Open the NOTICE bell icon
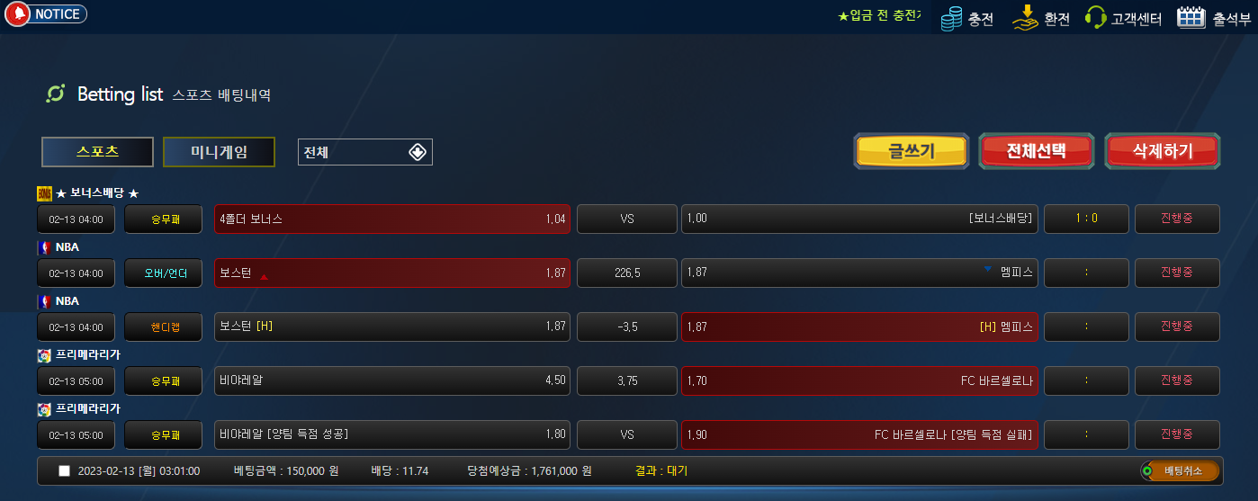 [17, 14]
